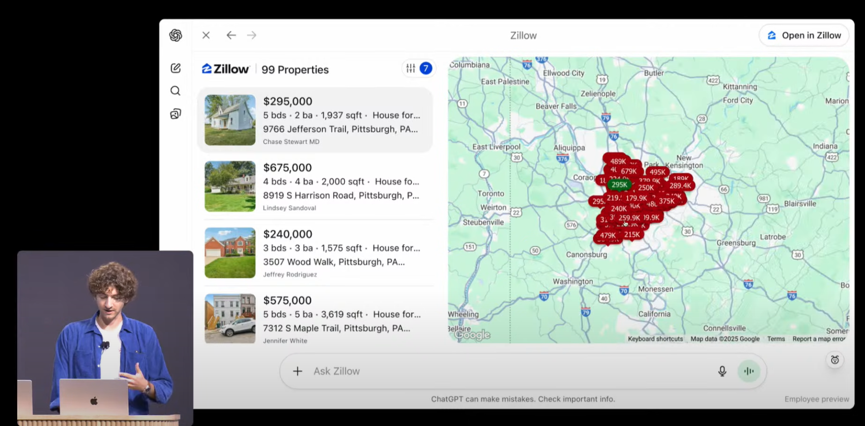Screen dimensions: 865x426
Task: Open thumbnail of the $240,000 brick house
Action: coord(230,253)
